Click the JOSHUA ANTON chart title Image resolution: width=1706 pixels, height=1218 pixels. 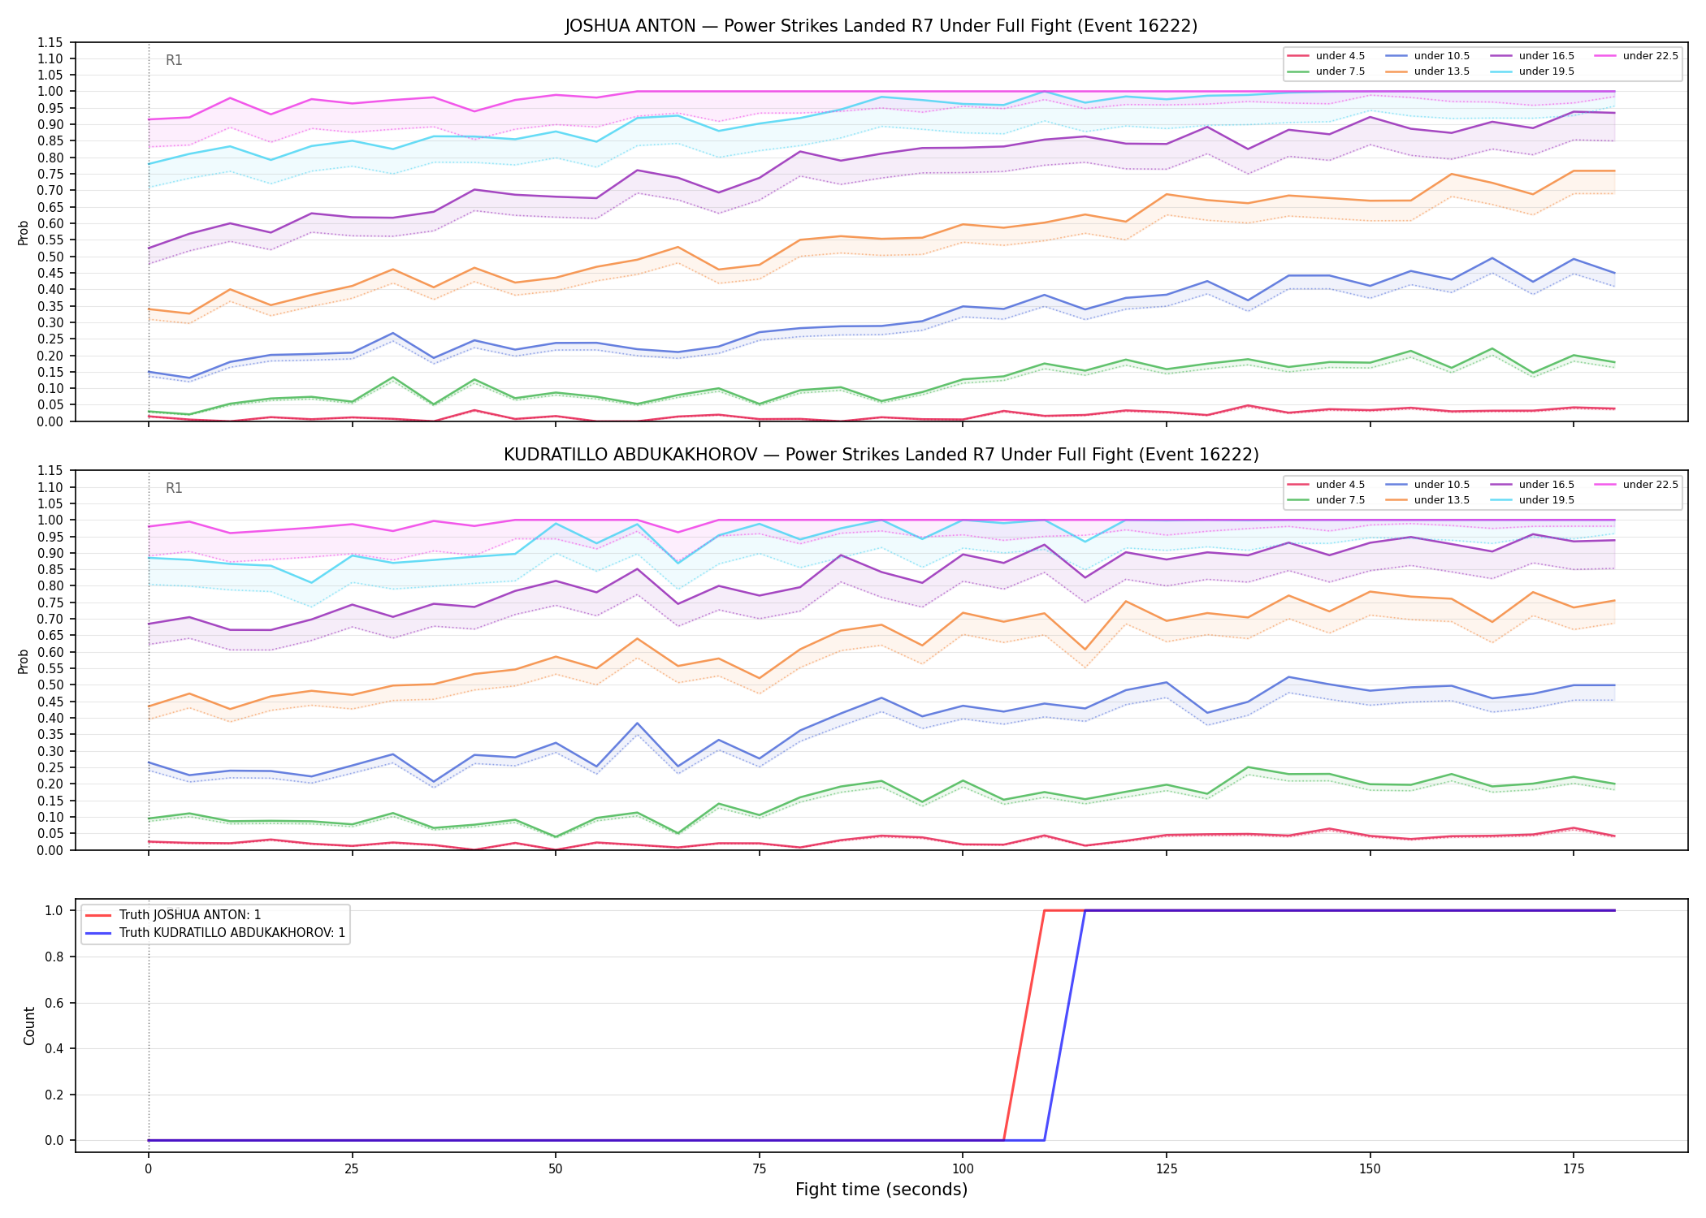pos(881,26)
